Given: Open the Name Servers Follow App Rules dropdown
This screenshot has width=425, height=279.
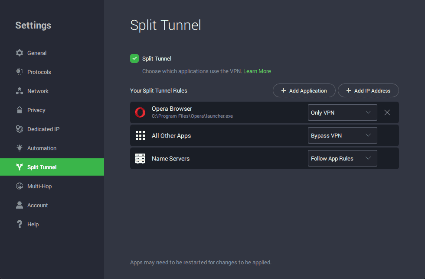Looking at the screenshot, I should point(342,158).
